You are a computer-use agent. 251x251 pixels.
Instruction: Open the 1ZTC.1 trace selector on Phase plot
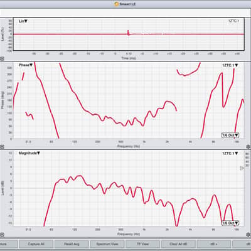[x=230, y=65]
